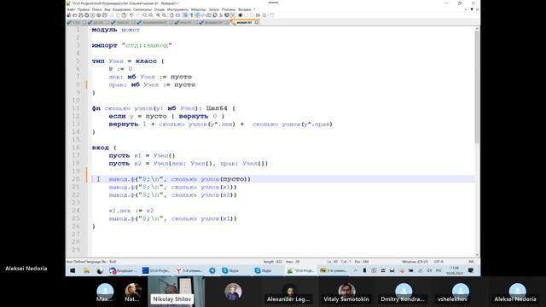546x307 pixels.
Task: Start macro recording with record icon
Action: click(x=240, y=15)
